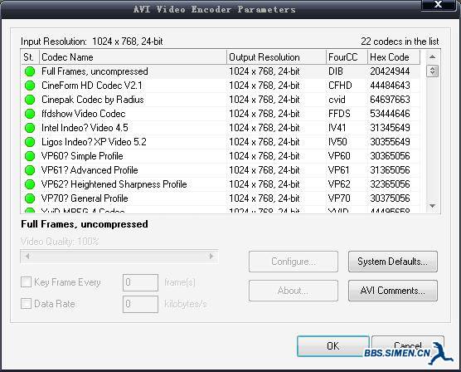461x372 pixels.
Task: Toggle the Data Rate checkbox
Action: tap(26, 304)
